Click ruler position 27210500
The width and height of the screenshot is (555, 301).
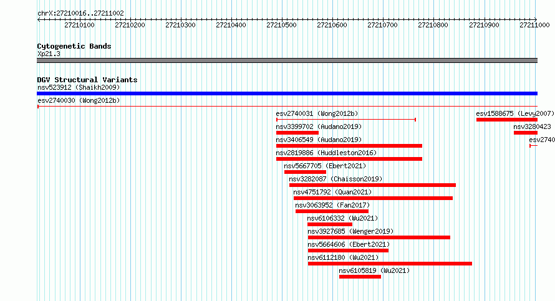click(282, 25)
